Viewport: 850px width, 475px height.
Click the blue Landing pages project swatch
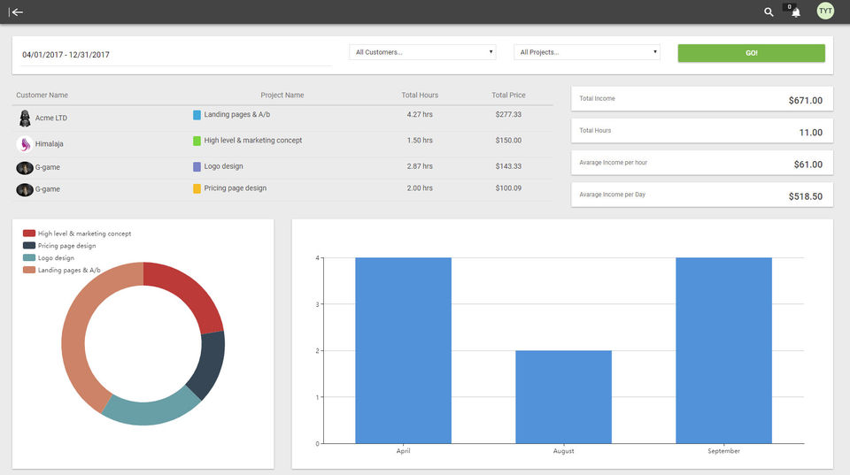coord(197,115)
